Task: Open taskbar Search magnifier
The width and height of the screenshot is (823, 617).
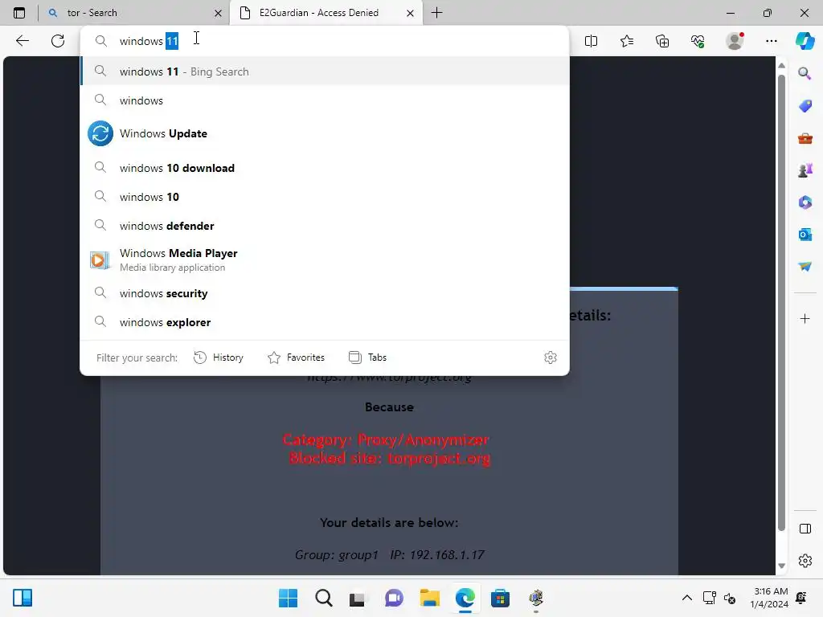Action: tap(324, 598)
